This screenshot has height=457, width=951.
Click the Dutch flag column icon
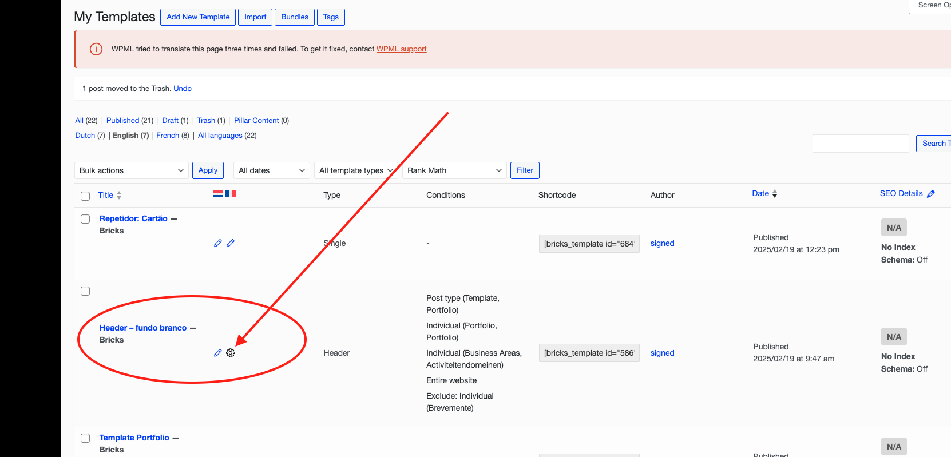[x=217, y=194]
